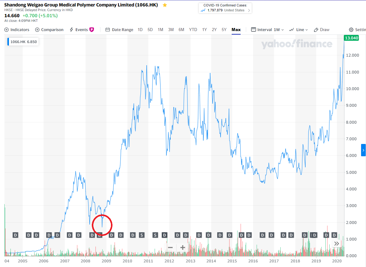Expand the blue side panel arrow
The image size is (366, 267).
click(363, 150)
